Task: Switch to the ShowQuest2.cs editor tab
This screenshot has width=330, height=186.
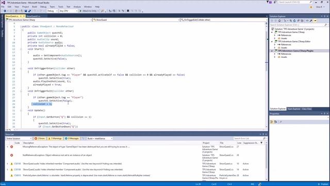Action: click(x=34, y=16)
